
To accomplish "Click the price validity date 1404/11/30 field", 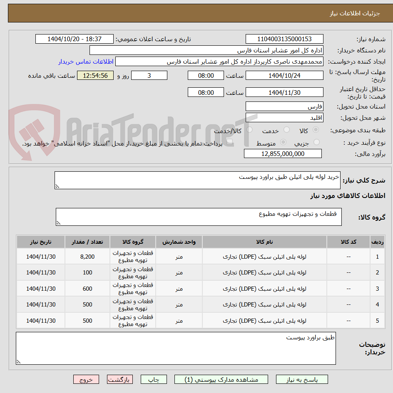I will tap(284, 92).
